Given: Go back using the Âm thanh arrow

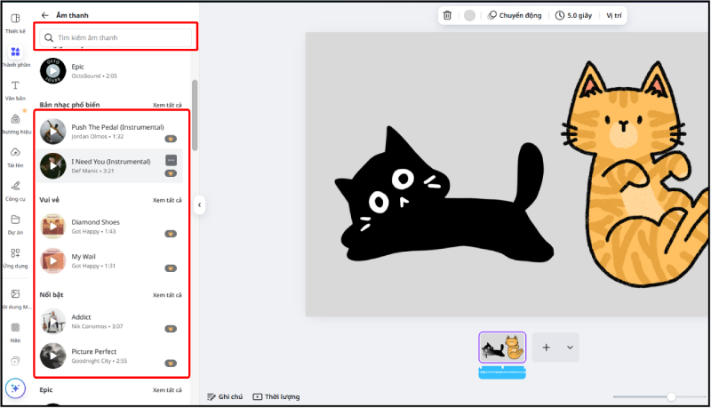Looking at the screenshot, I should click(x=45, y=15).
